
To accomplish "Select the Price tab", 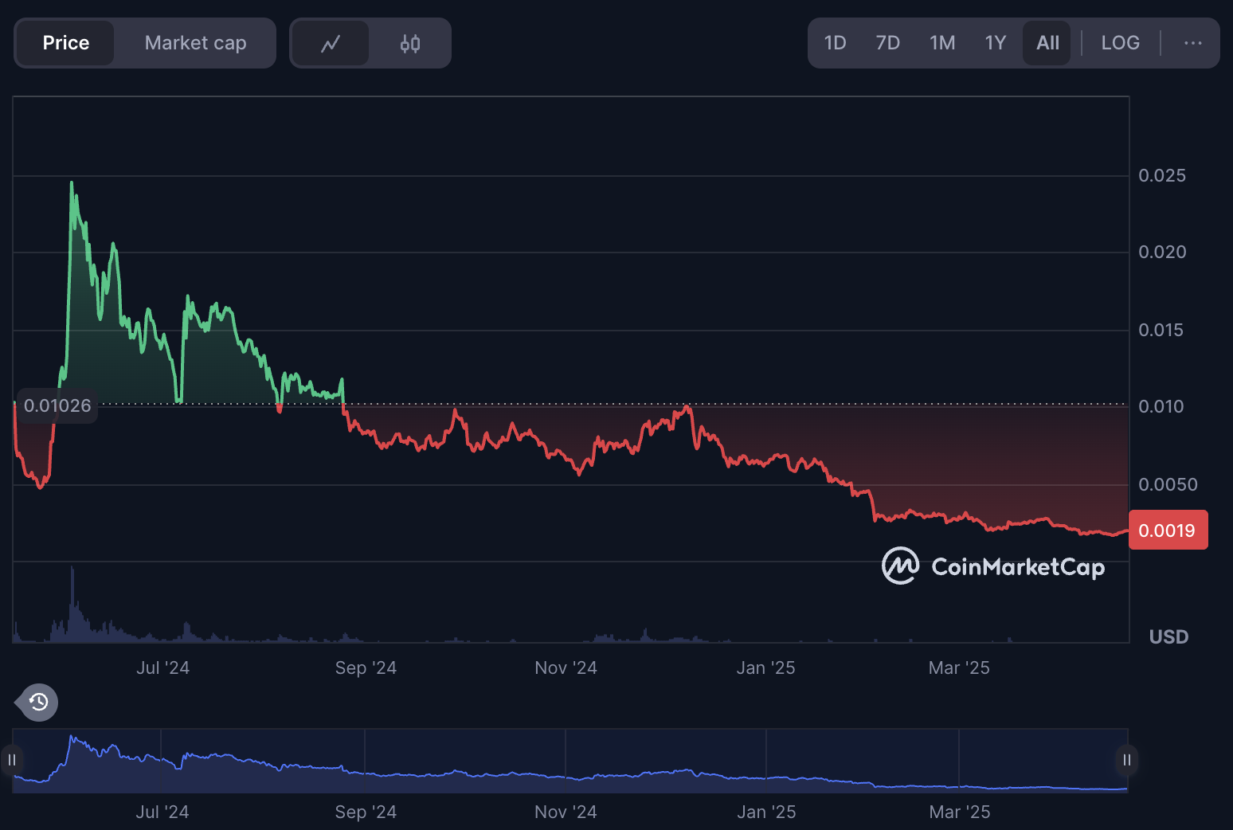I will (66, 43).
